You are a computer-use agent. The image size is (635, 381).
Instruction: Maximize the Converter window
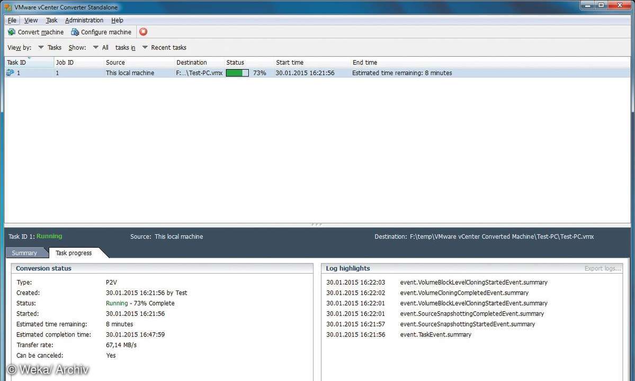pos(602,5)
